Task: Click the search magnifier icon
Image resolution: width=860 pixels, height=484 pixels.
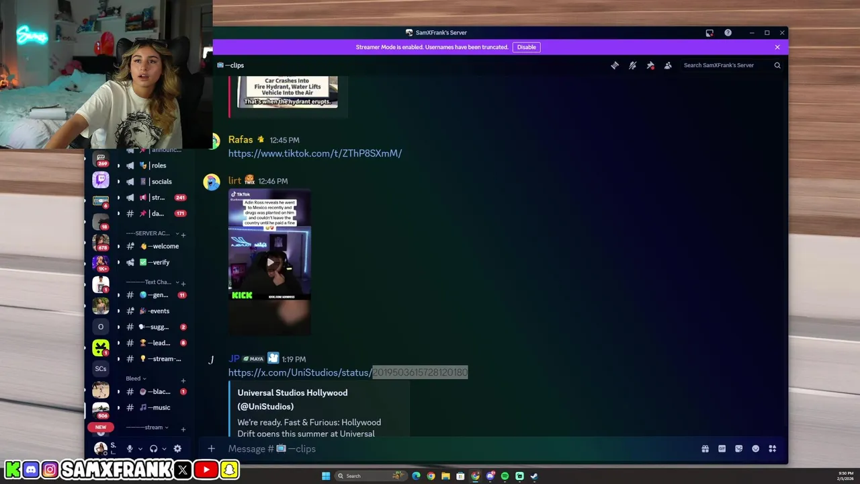Action: [x=777, y=65]
